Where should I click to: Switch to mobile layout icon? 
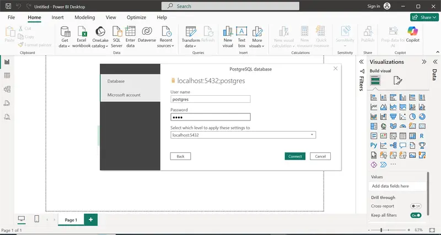coord(37,218)
